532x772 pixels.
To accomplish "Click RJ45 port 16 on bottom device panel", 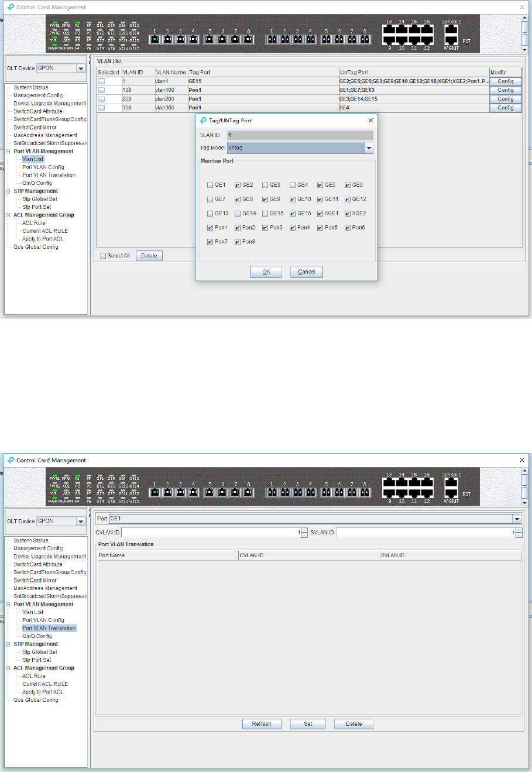I will (x=427, y=483).
